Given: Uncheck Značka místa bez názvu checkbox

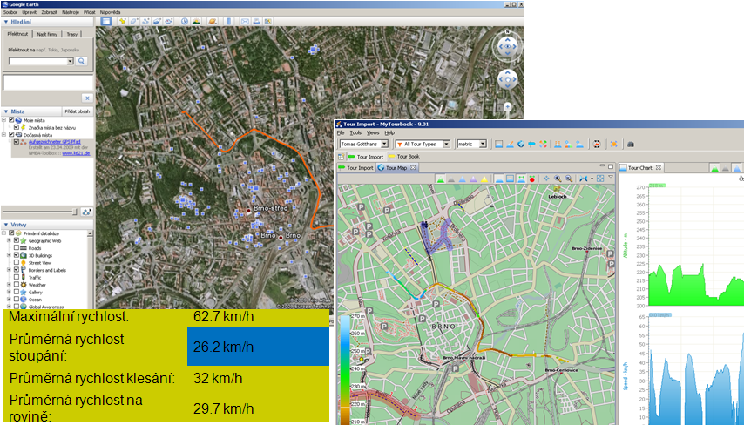Looking at the screenshot, I should click(17, 127).
